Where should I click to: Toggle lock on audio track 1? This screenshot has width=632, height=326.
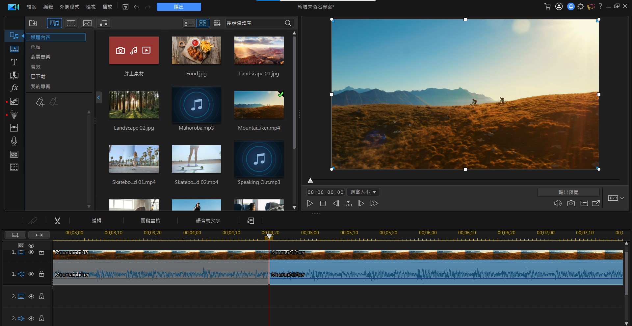point(41,274)
